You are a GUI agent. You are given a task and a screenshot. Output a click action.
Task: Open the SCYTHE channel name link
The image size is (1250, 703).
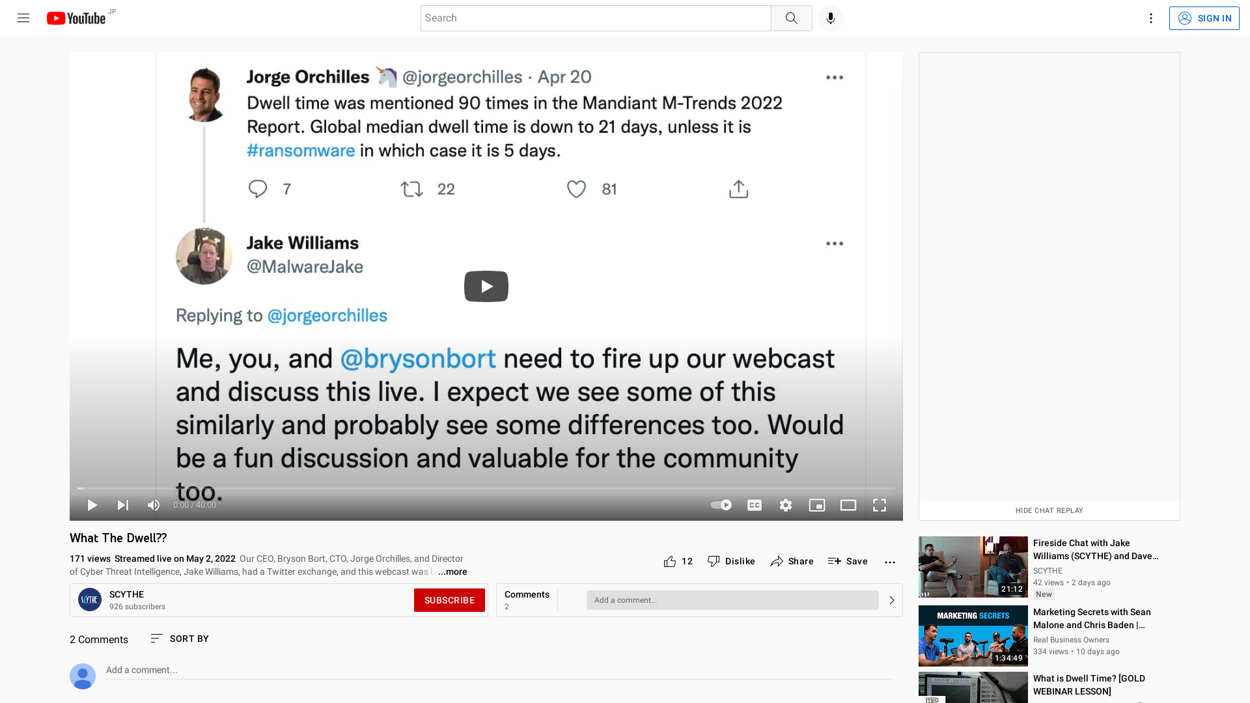126,594
